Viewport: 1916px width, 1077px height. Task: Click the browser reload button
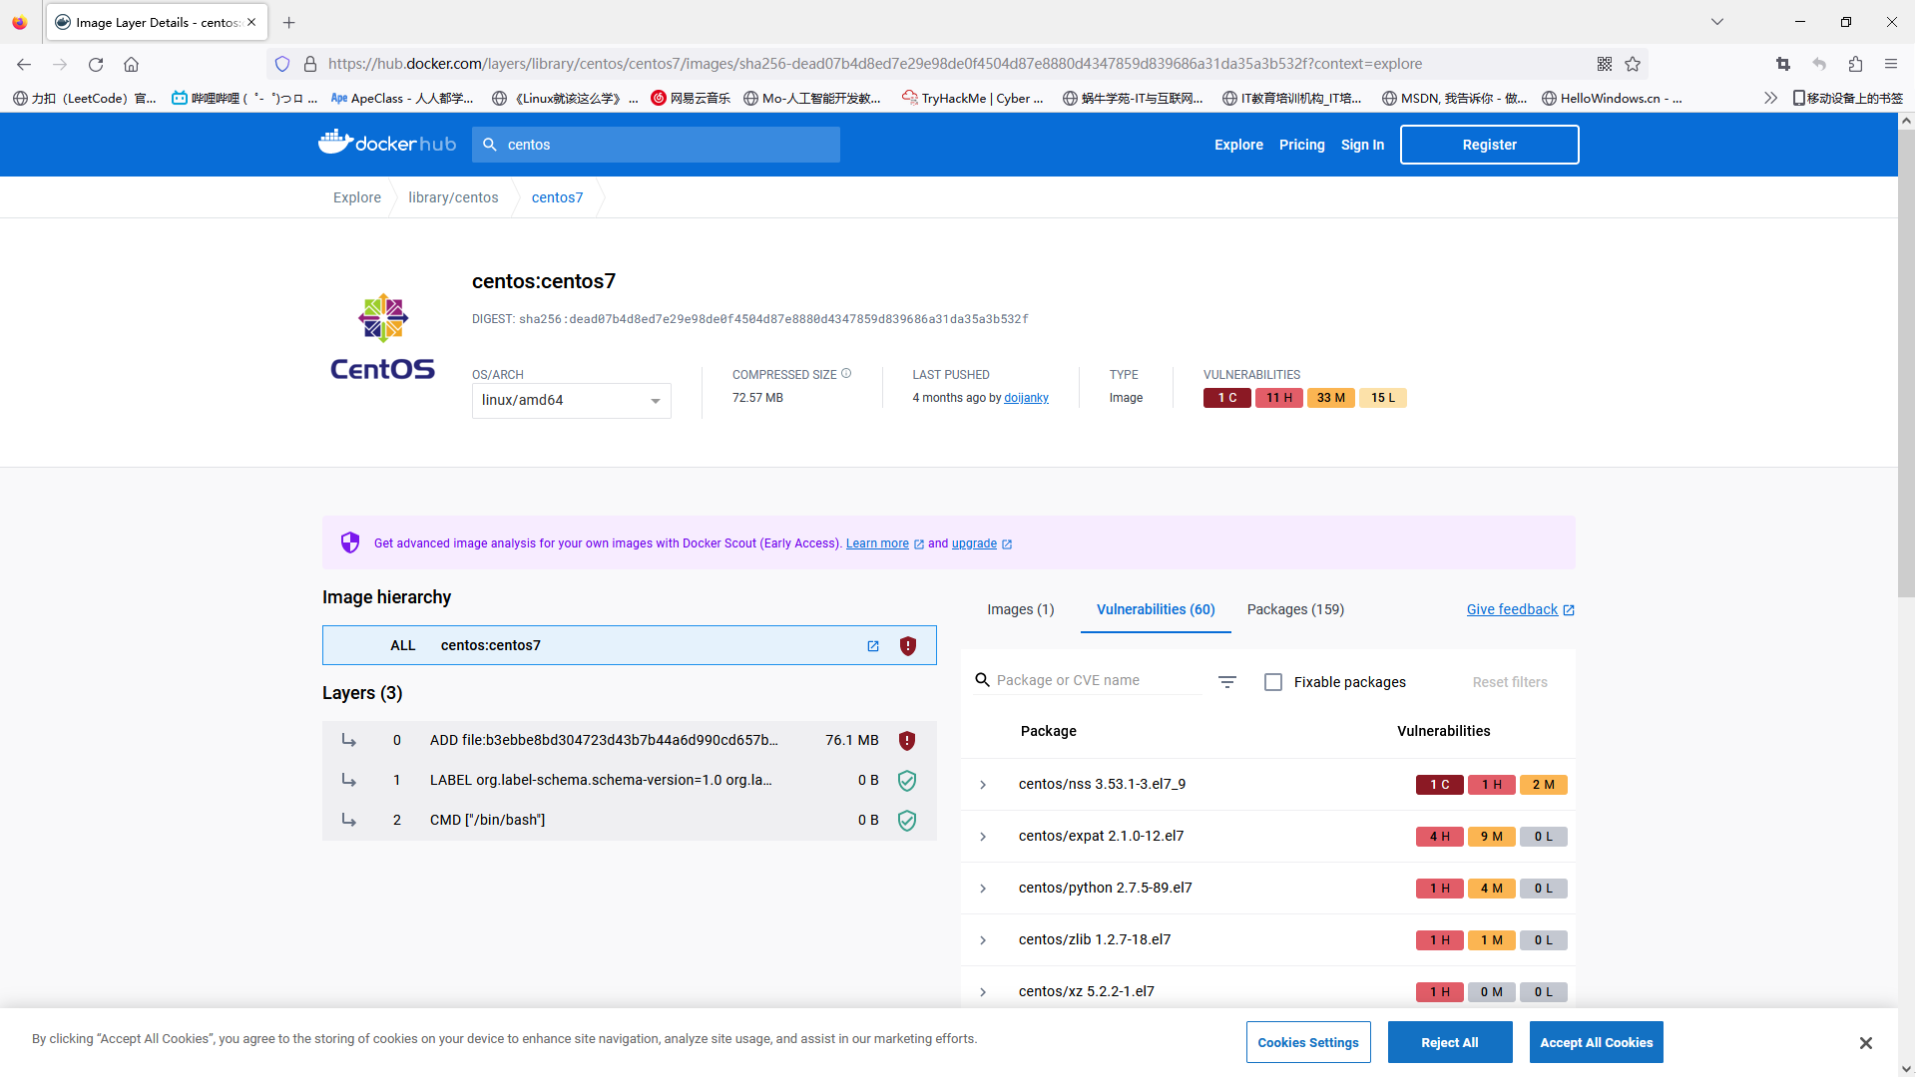tap(96, 64)
